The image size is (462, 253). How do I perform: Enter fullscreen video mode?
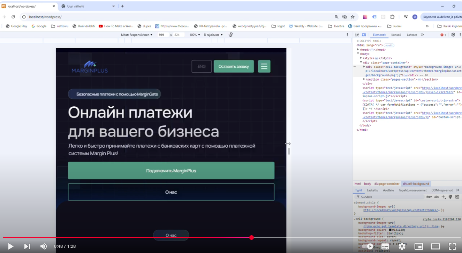tap(452, 246)
